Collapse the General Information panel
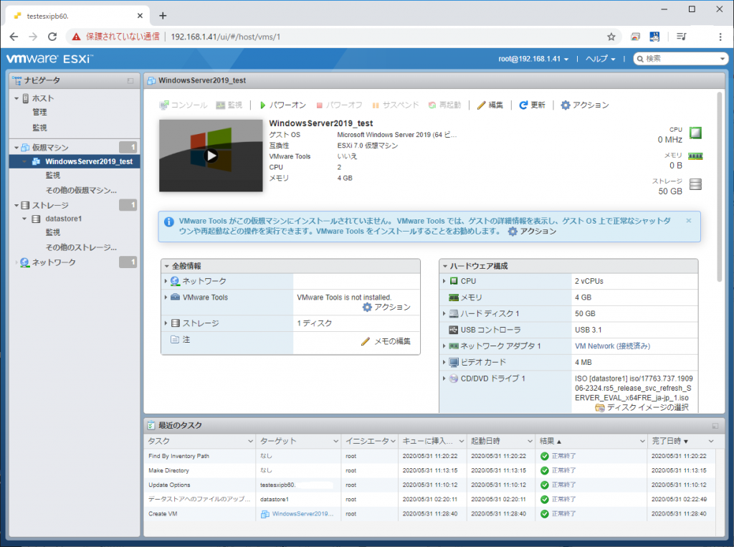 point(166,266)
